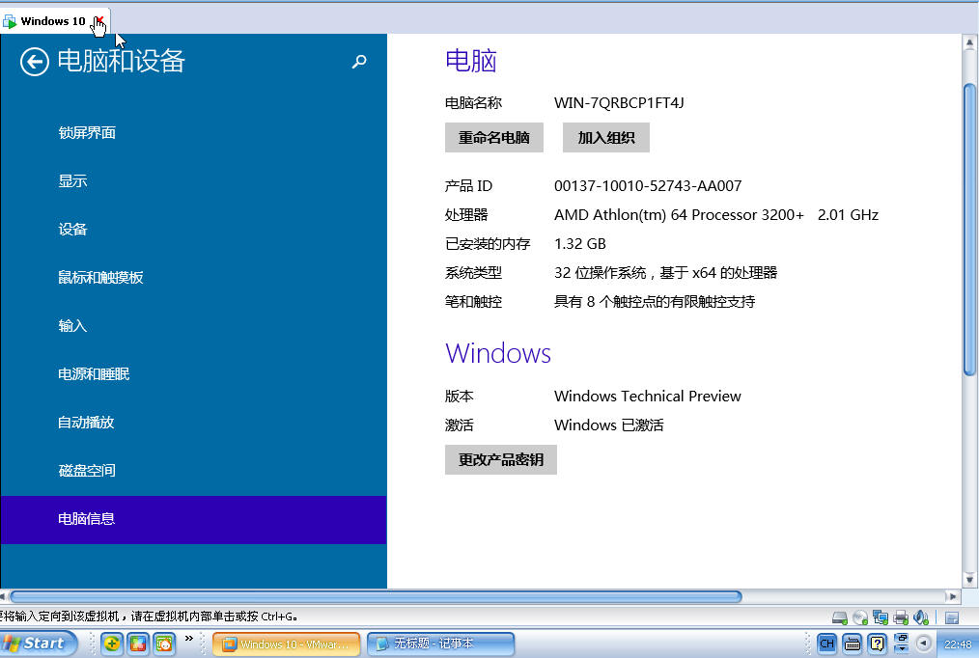The image size is (979, 658).
Task: Expand quick launch overflow chevron
Action: 189,638
